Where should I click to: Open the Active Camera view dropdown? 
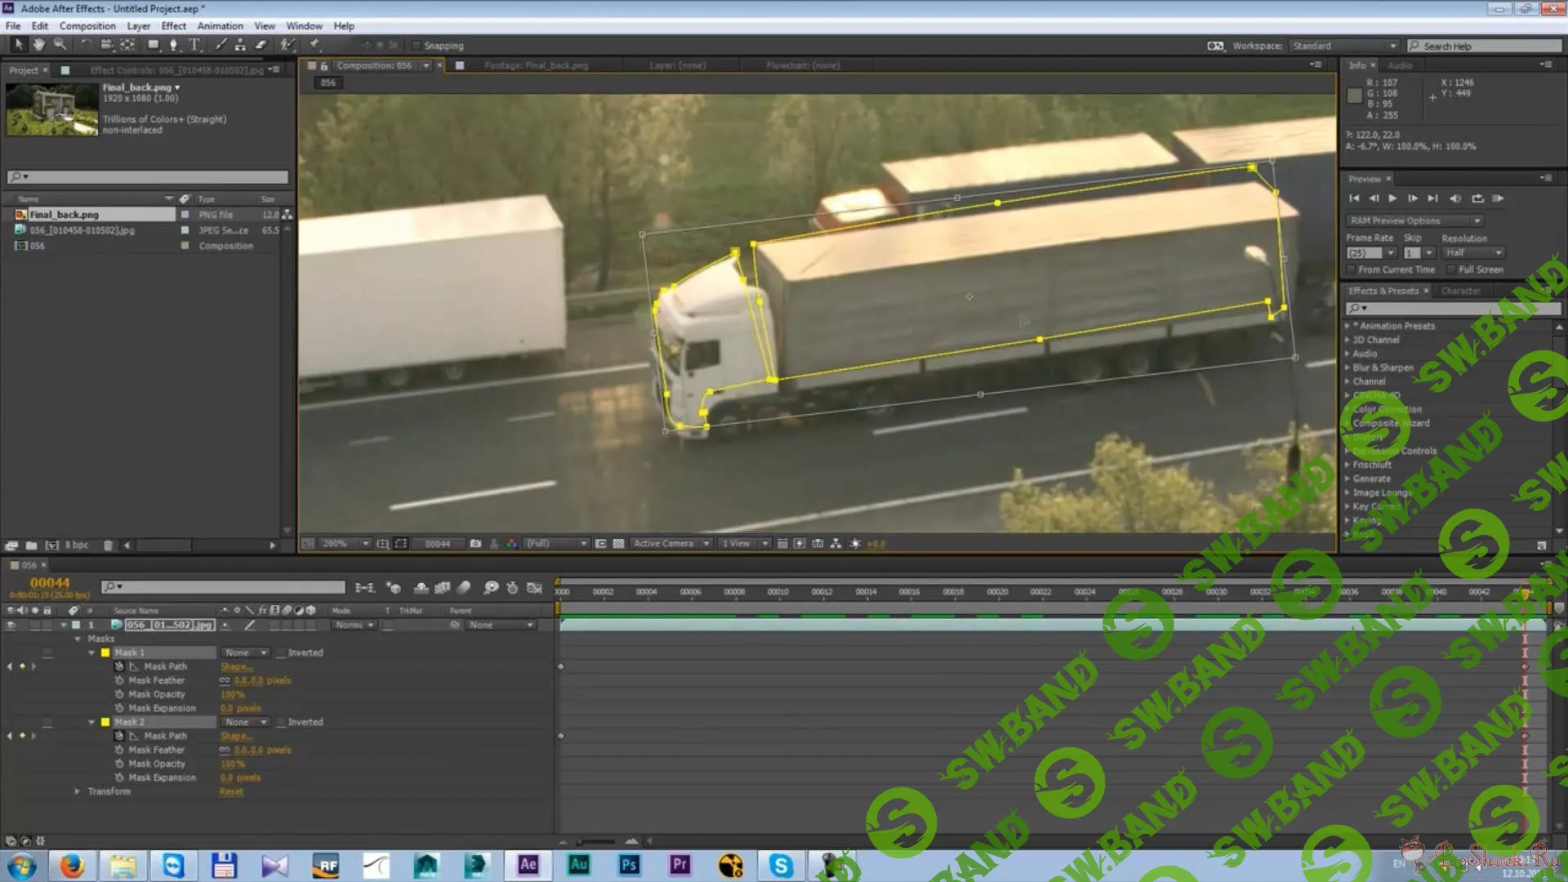670,542
